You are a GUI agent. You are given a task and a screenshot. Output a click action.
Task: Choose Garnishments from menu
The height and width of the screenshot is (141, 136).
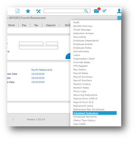(81, 51)
